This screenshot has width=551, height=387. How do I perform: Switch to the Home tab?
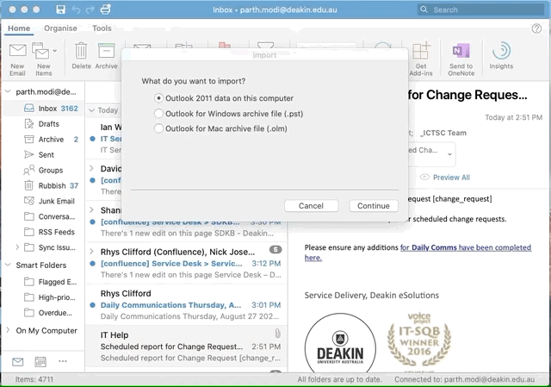click(x=19, y=28)
